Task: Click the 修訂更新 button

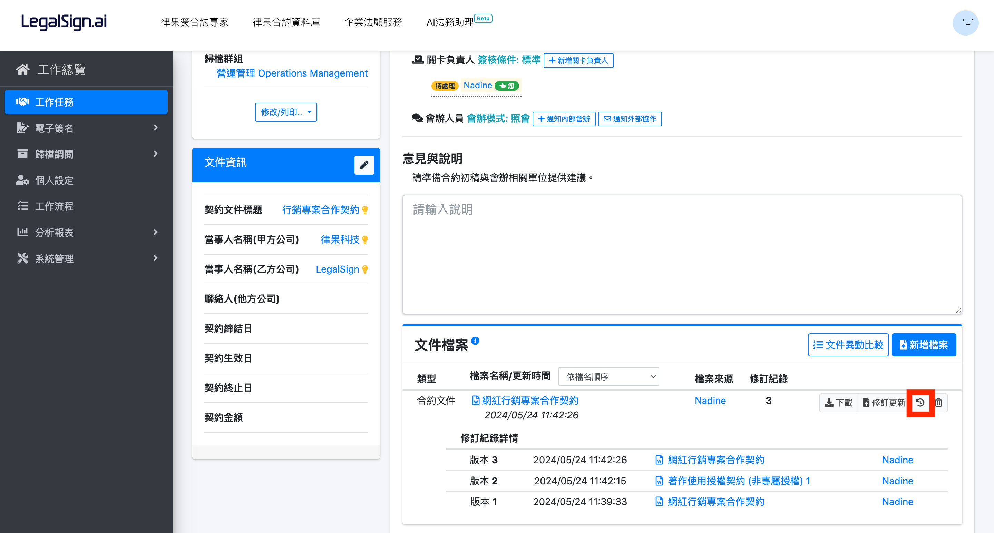Action: click(884, 403)
